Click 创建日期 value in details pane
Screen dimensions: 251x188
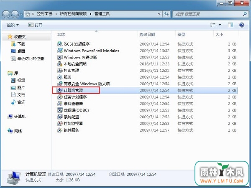[141, 174]
